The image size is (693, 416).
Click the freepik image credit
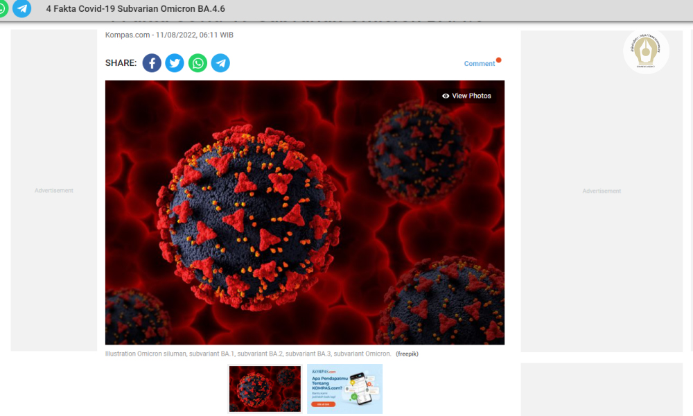(407, 354)
